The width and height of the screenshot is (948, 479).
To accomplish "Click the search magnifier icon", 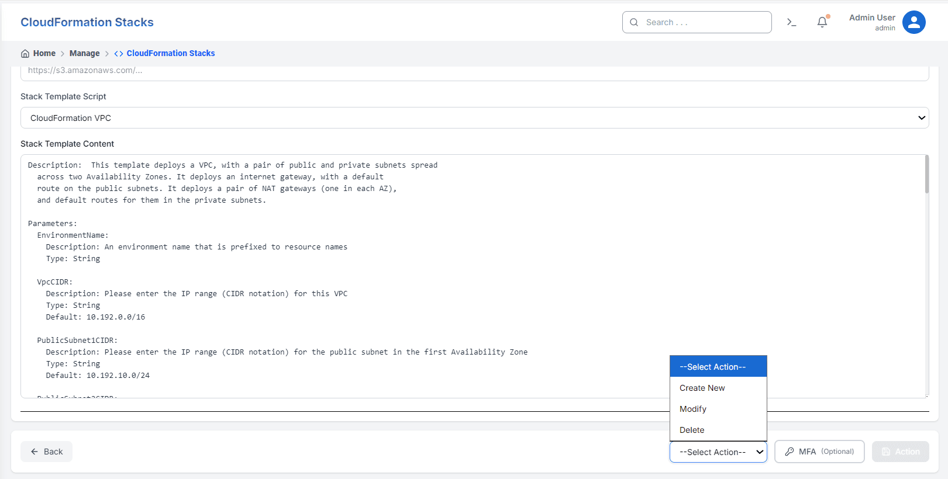I will [634, 22].
